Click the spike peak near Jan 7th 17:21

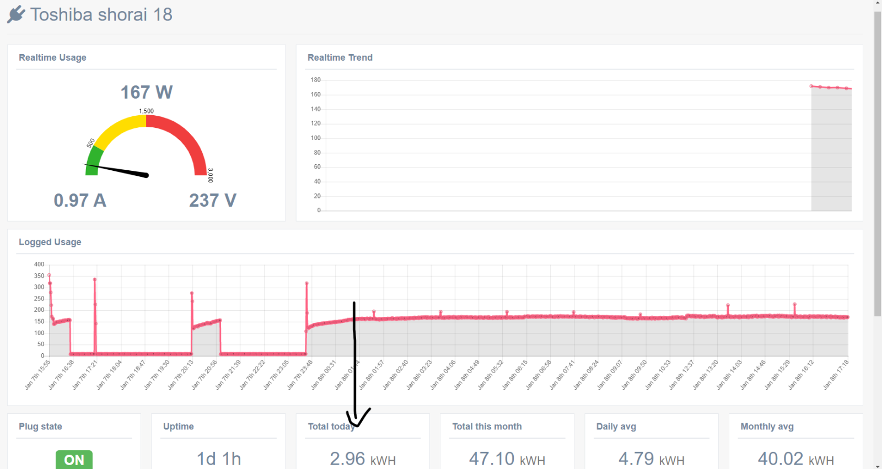point(95,279)
